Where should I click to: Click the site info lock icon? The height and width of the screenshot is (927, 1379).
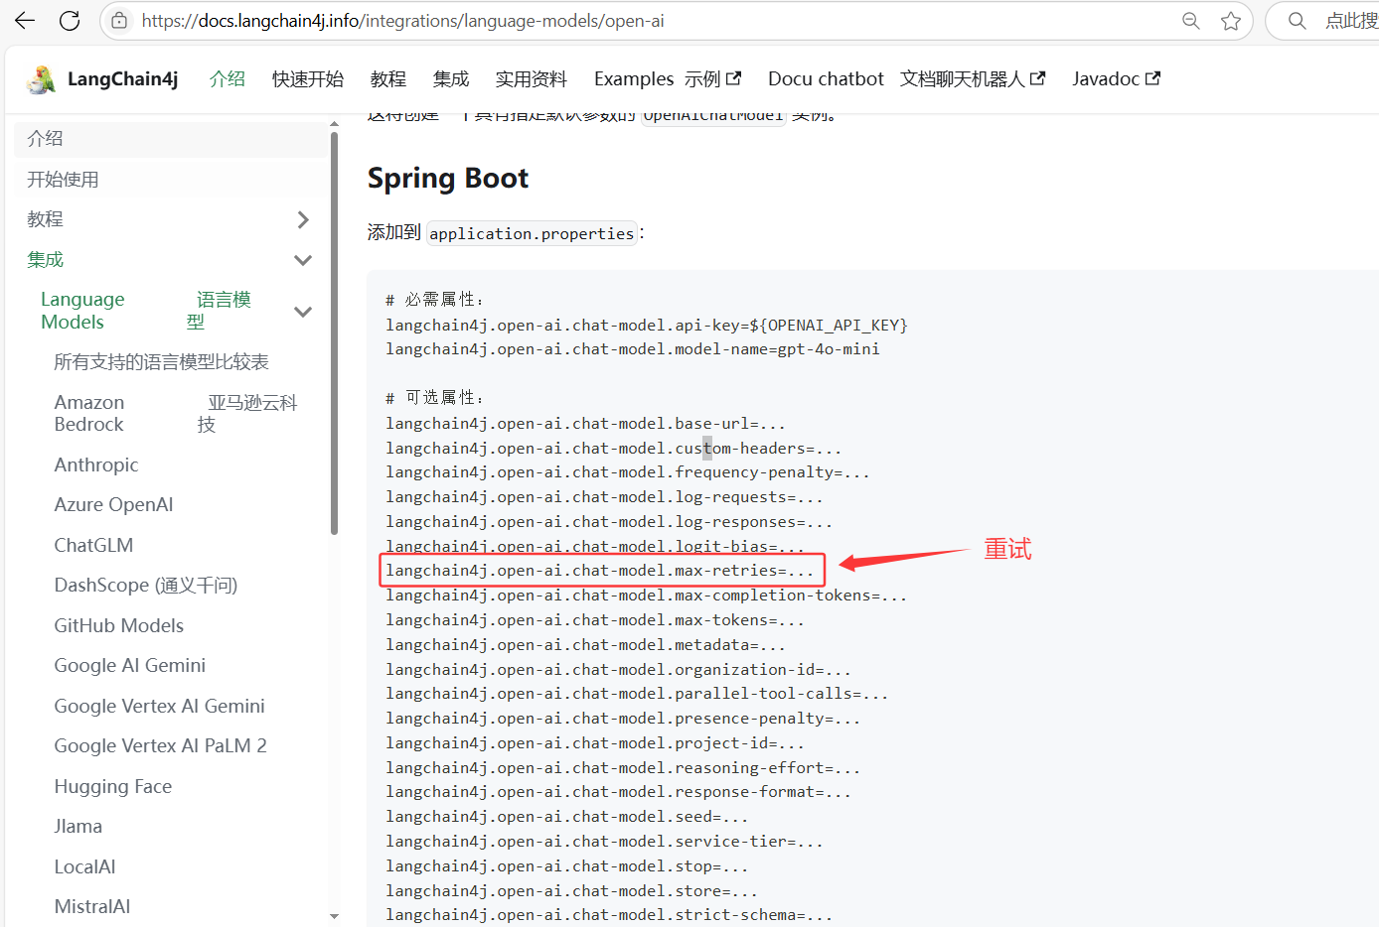point(119,21)
